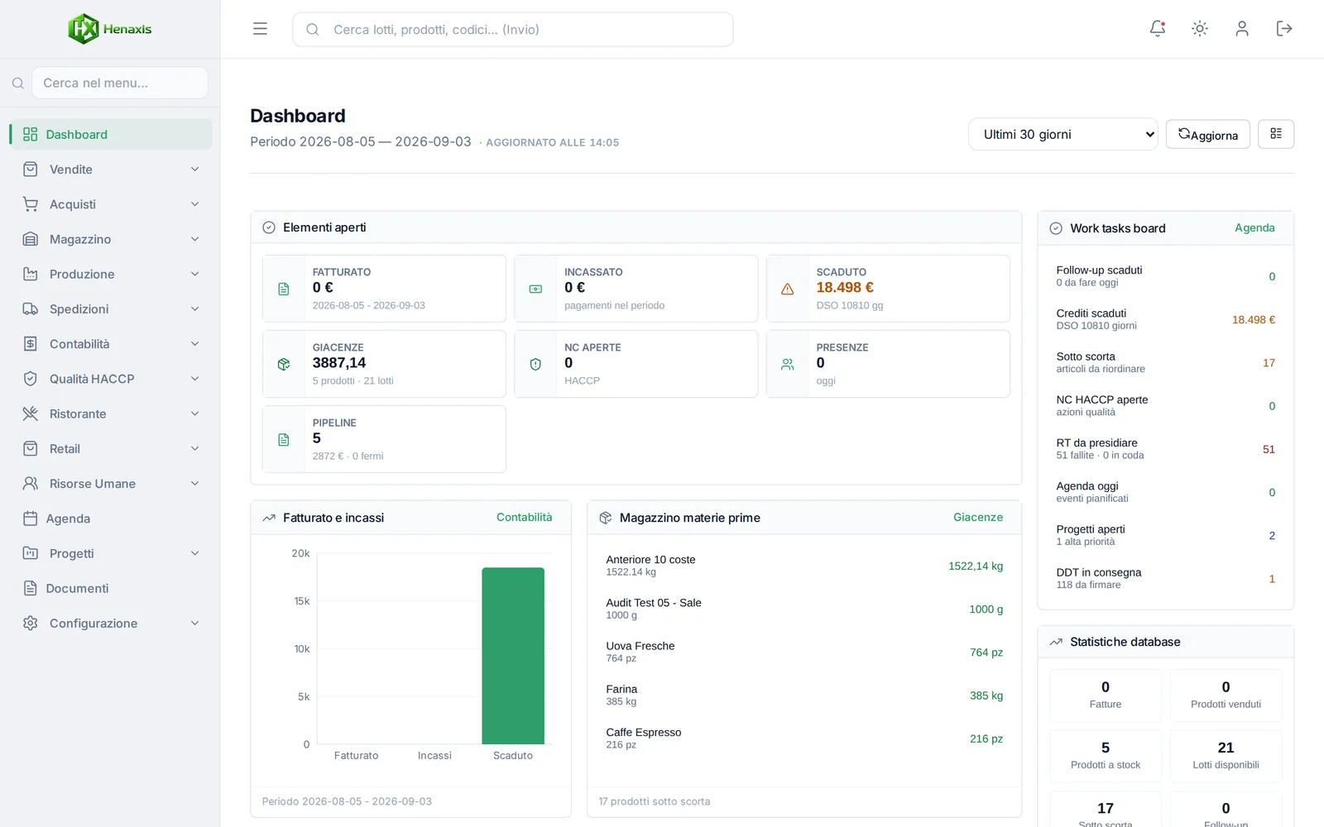
Task: Expand the Risorse Umane menu chevron
Action: 195,484
